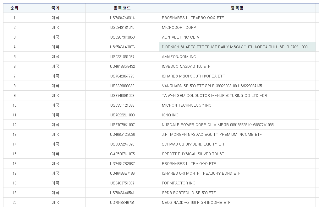The image size is (319, 207).
Task: Select the MICROSOFT CORP stock name
Action: click(179, 28)
